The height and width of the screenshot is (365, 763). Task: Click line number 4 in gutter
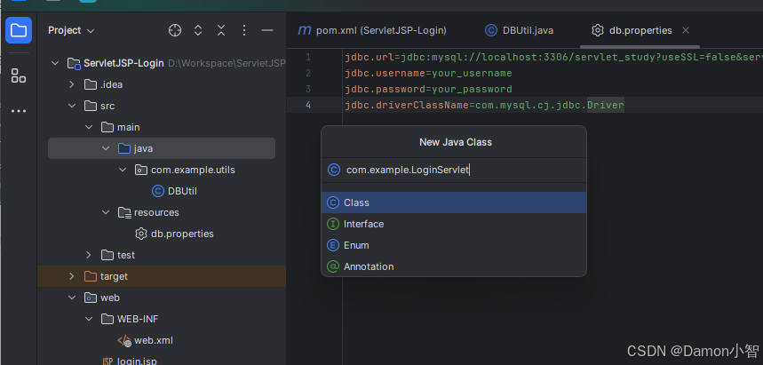pyautogui.click(x=307, y=105)
